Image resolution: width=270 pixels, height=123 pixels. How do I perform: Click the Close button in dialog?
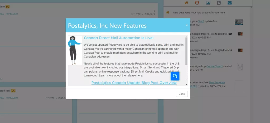pyautogui.click(x=182, y=94)
